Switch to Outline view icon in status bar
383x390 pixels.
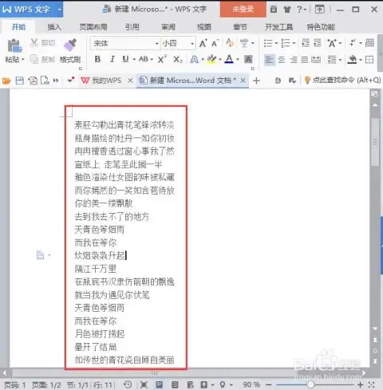click(175, 384)
